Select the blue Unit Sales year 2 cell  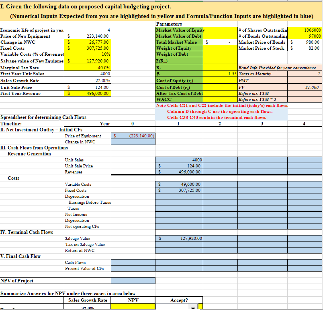tap(221, 160)
